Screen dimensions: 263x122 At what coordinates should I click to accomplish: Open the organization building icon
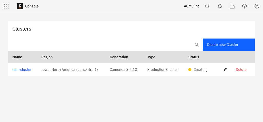click(232, 6)
